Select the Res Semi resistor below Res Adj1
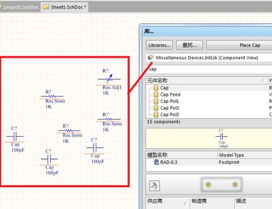The height and width of the screenshot is (209, 272). (109, 119)
